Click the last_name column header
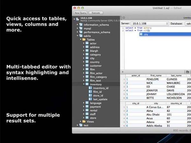This screenshot has height=143, width=191. click(x=176, y=76)
